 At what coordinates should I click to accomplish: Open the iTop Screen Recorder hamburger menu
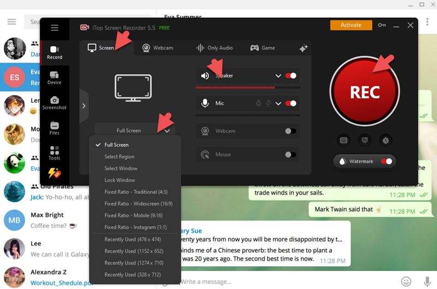55,28
